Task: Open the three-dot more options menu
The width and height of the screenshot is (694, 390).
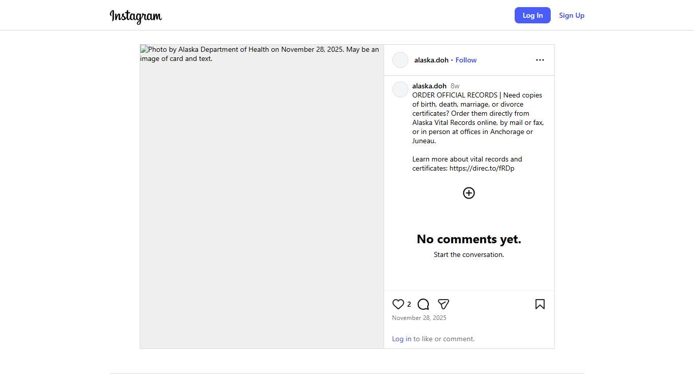Action: coord(540,60)
